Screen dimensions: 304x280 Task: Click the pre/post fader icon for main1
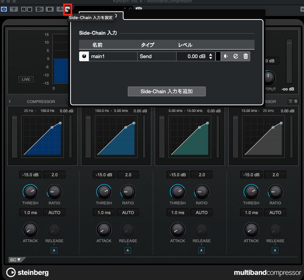point(226,56)
